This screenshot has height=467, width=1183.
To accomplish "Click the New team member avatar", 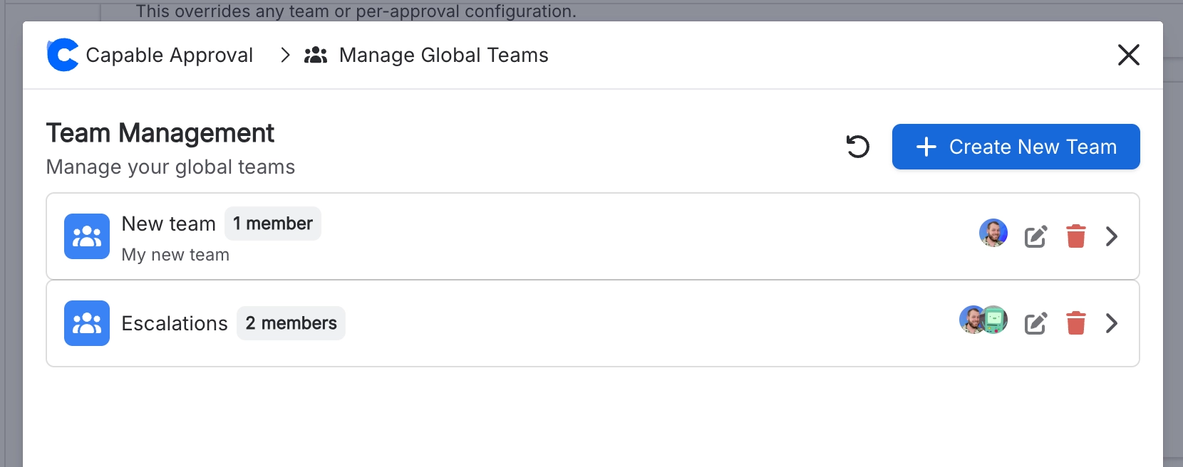I will pyautogui.click(x=993, y=233).
